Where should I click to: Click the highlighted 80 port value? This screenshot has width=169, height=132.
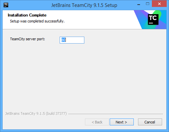(x=64, y=40)
